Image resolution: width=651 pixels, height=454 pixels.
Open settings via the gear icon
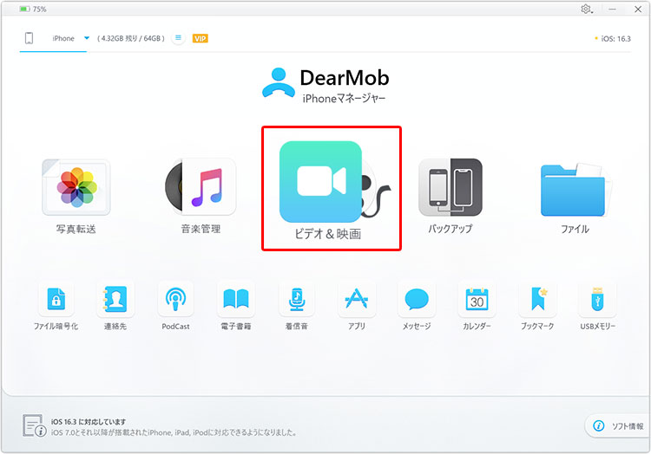coord(586,10)
